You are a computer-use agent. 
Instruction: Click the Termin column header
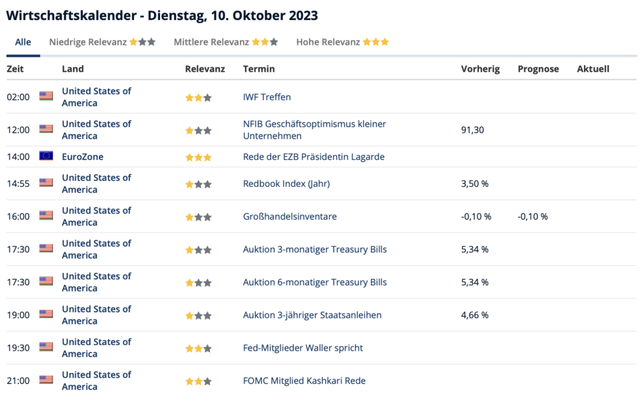(x=259, y=69)
